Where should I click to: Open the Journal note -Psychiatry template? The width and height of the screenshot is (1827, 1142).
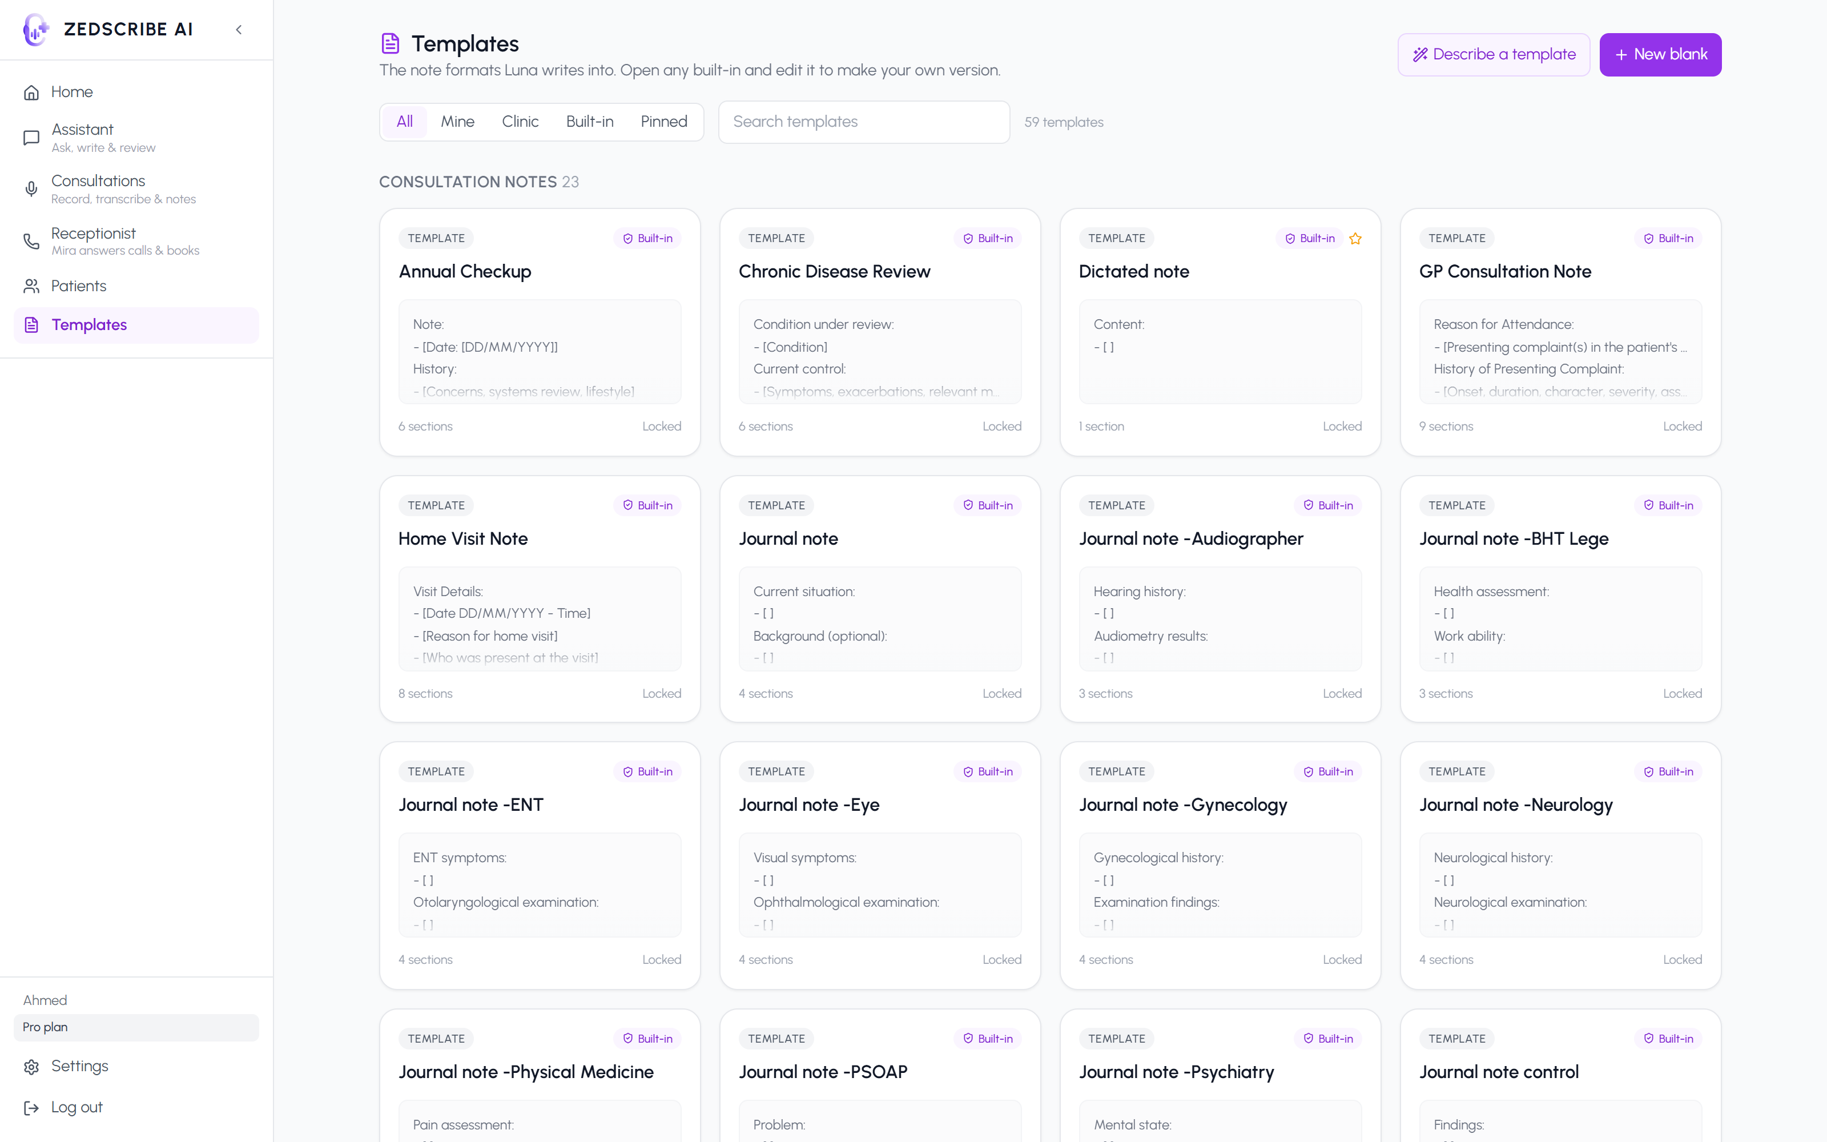(x=1220, y=1076)
